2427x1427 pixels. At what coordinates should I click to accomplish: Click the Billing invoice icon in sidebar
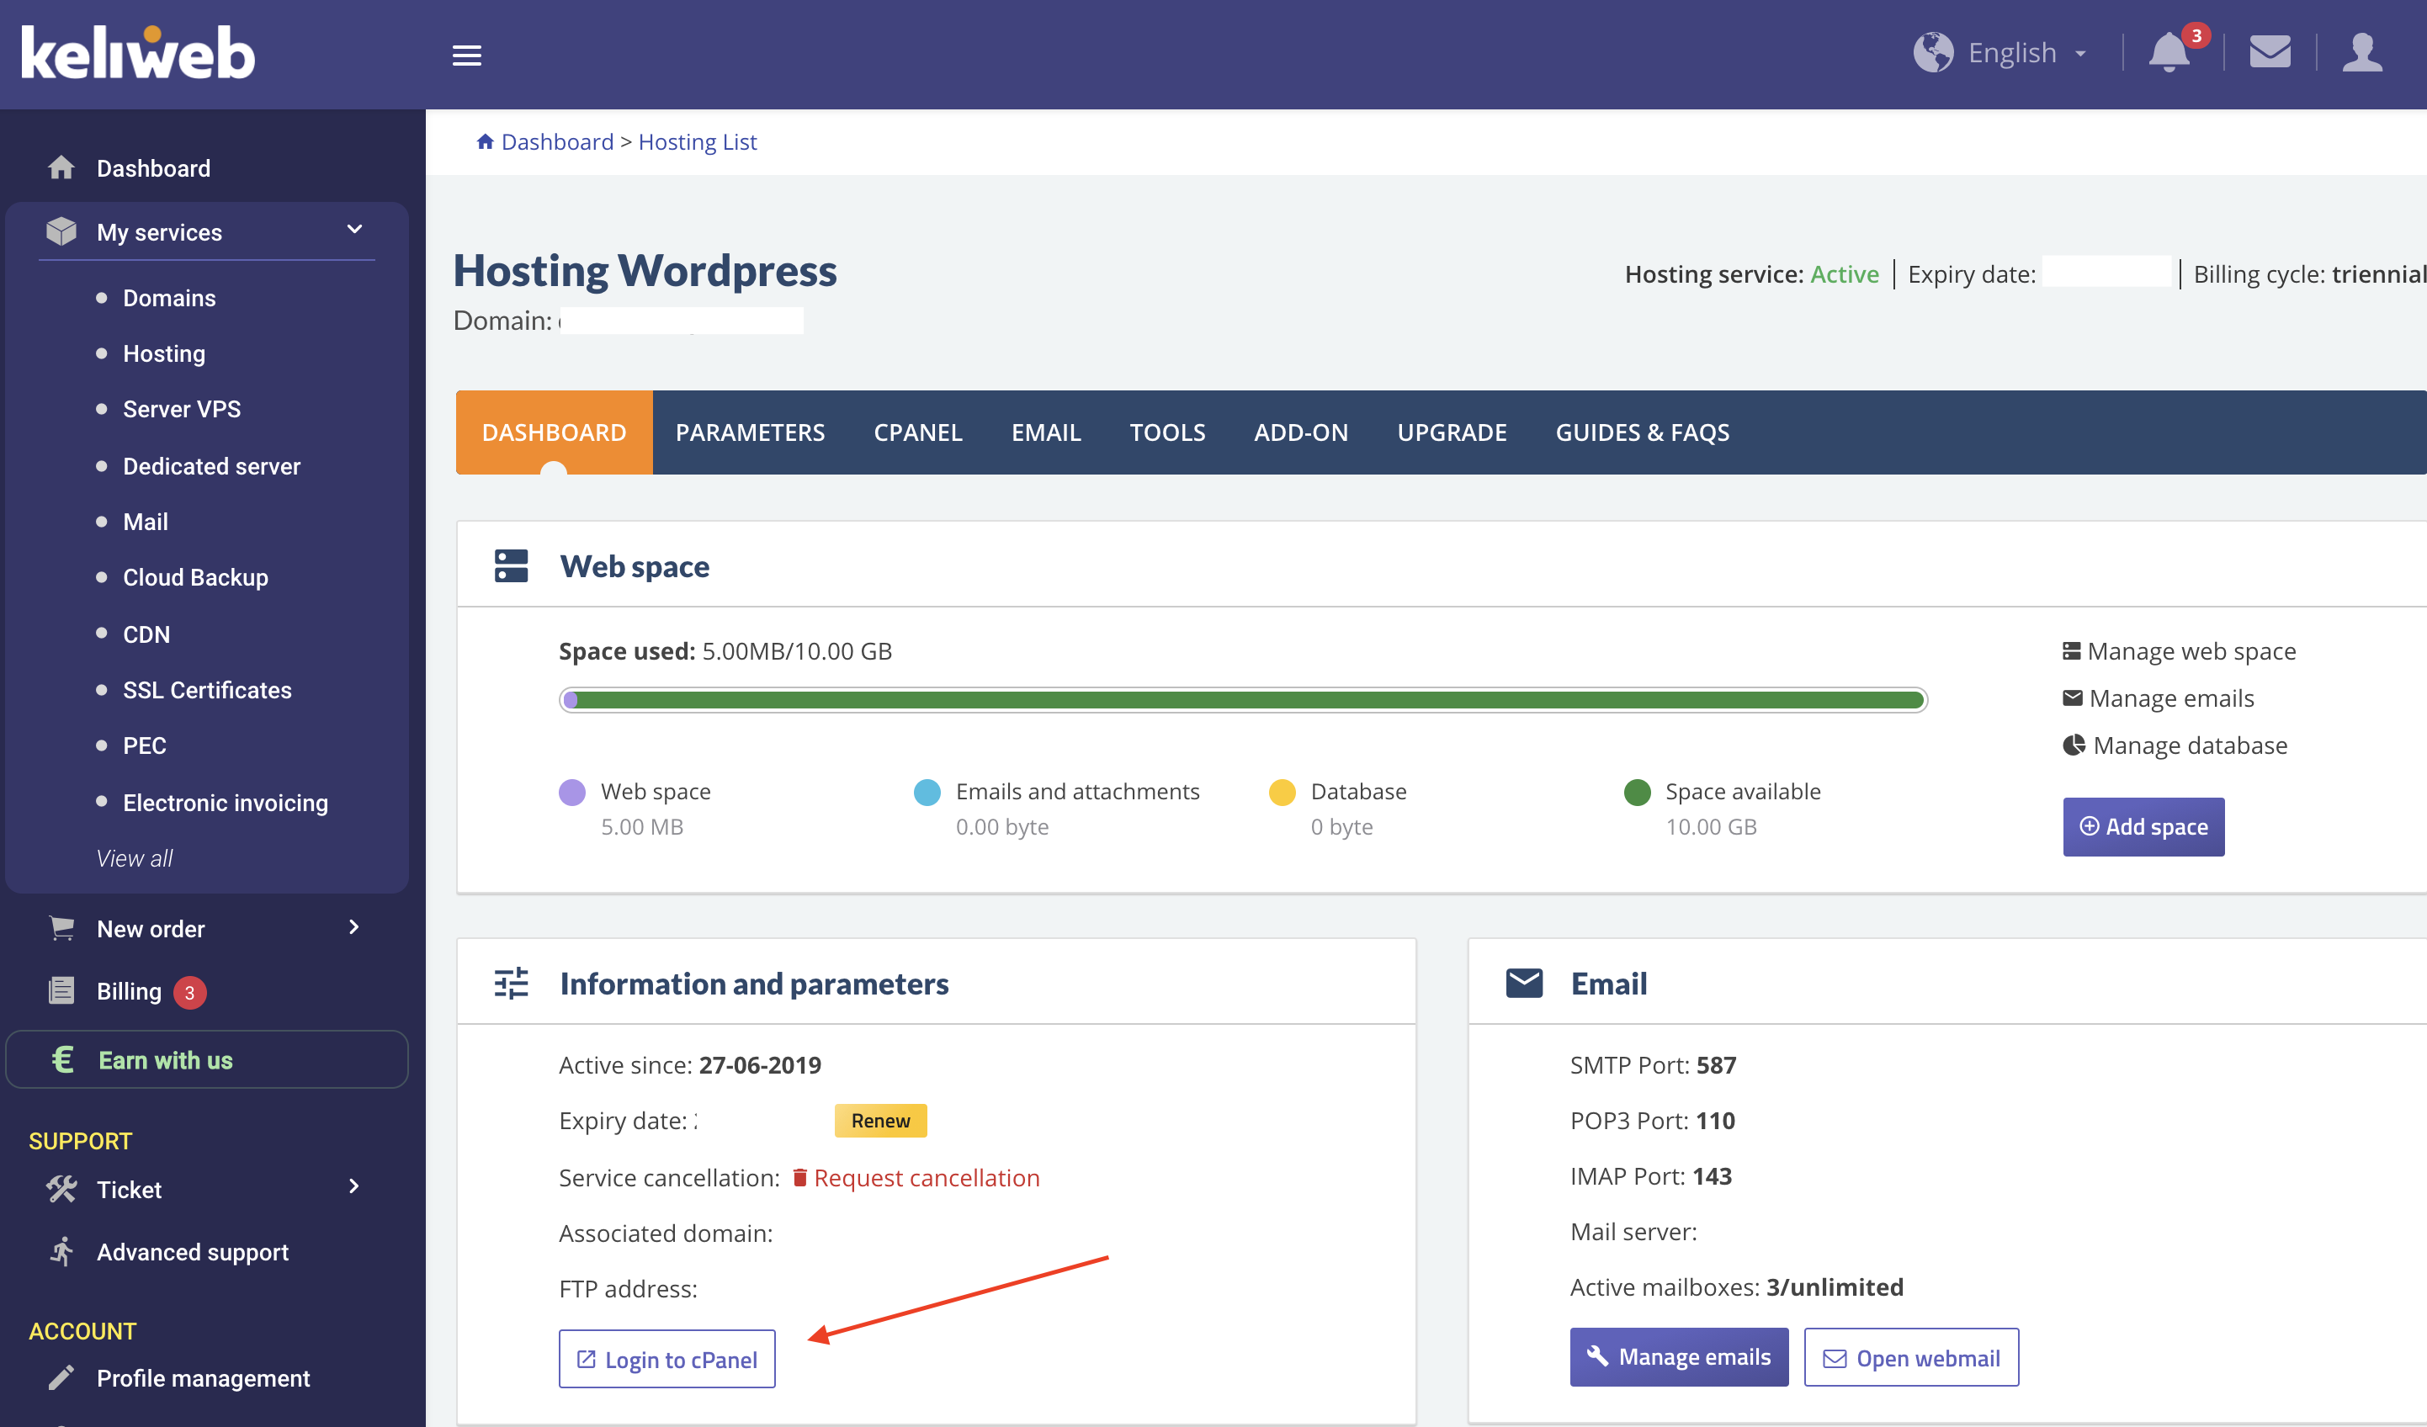point(61,991)
